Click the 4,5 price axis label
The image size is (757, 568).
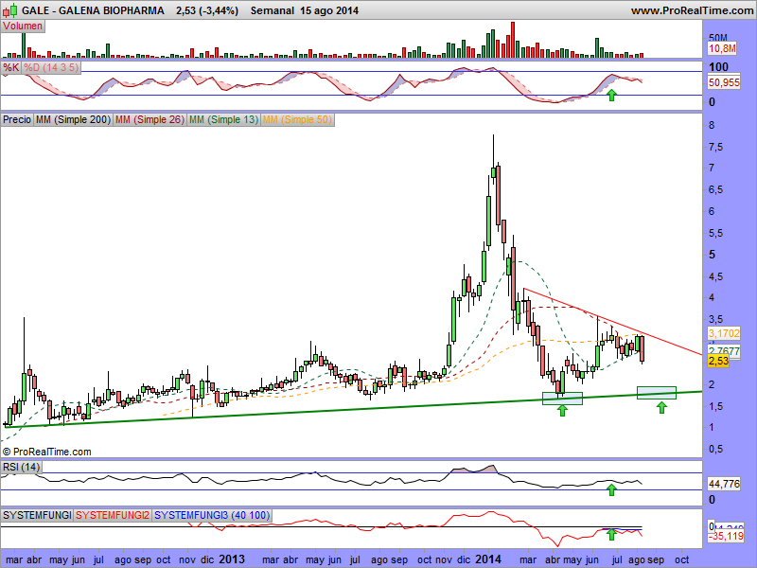click(715, 276)
